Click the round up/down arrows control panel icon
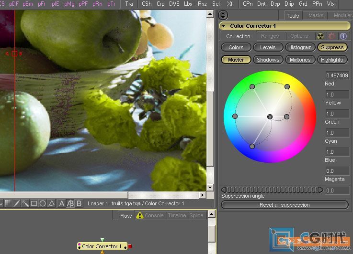Image resolution: width=353 pixels, height=254 pixels. point(223,15)
